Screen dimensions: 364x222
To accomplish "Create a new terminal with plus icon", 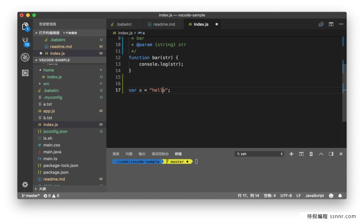I will [291, 154].
